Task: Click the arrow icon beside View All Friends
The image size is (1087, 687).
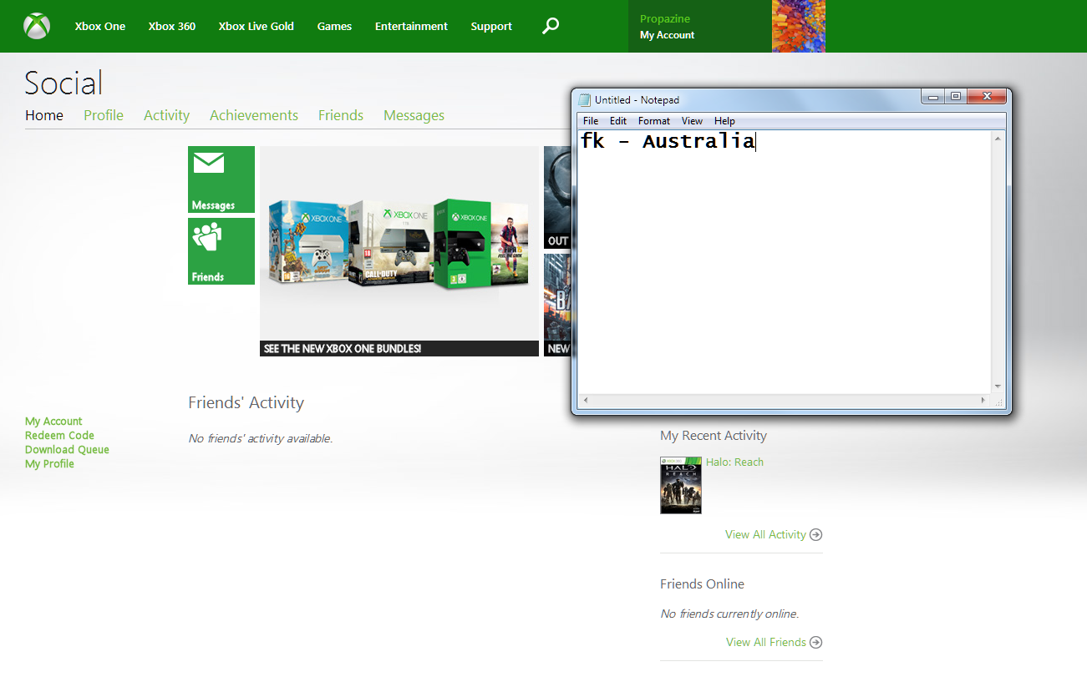Action: point(816,643)
